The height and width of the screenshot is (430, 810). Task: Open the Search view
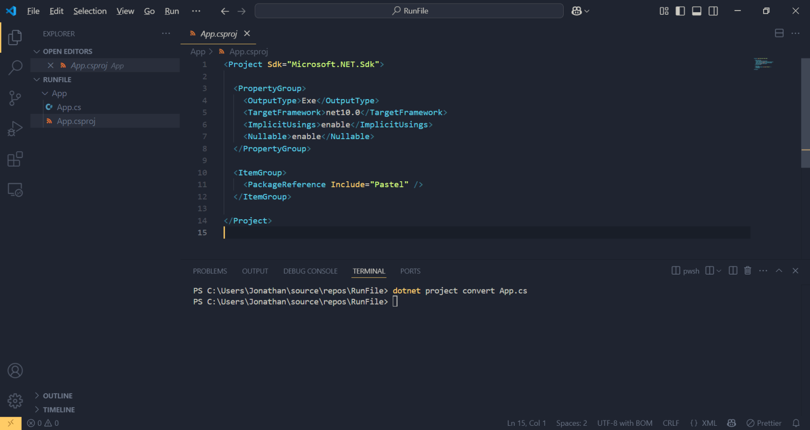pyautogui.click(x=15, y=67)
